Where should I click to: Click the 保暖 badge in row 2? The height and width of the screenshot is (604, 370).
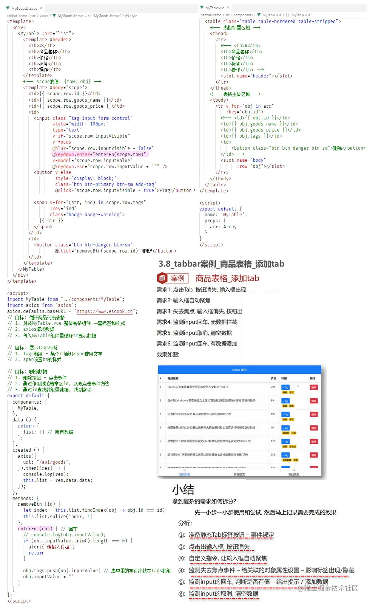tap(285, 406)
